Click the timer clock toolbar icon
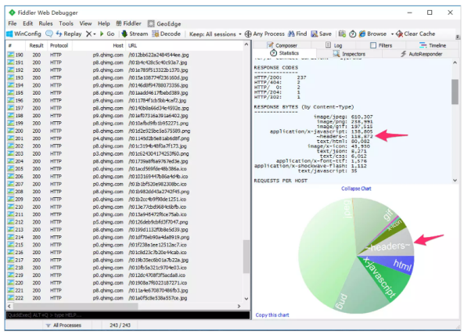The image size is (464, 334). click(x=352, y=34)
